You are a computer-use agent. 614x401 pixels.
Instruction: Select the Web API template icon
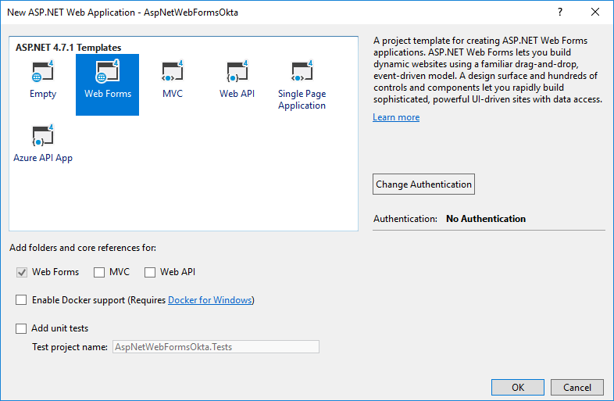click(237, 73)
